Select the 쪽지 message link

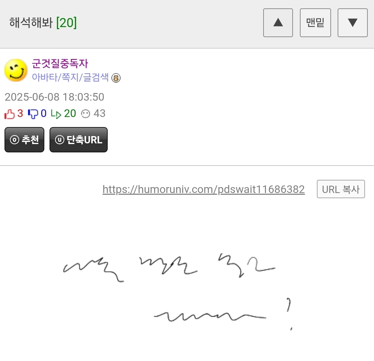(70, 77)
